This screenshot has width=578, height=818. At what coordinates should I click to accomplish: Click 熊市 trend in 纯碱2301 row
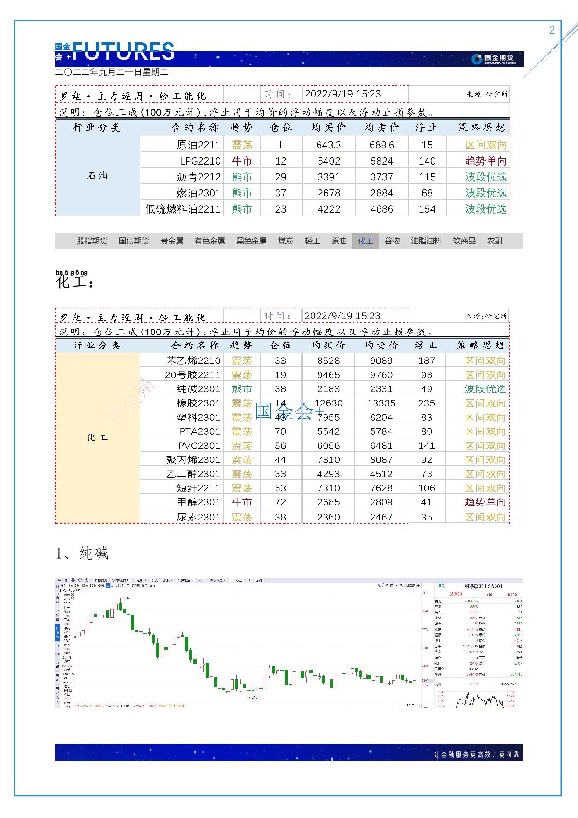242,389
